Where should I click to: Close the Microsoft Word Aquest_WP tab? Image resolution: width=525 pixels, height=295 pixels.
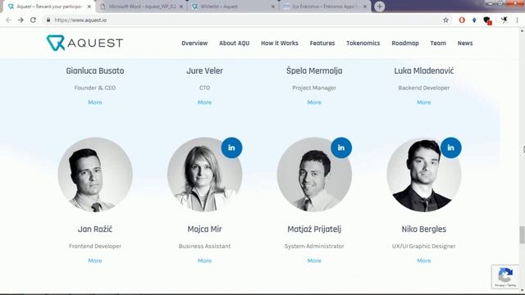click(x=181, y=7)
